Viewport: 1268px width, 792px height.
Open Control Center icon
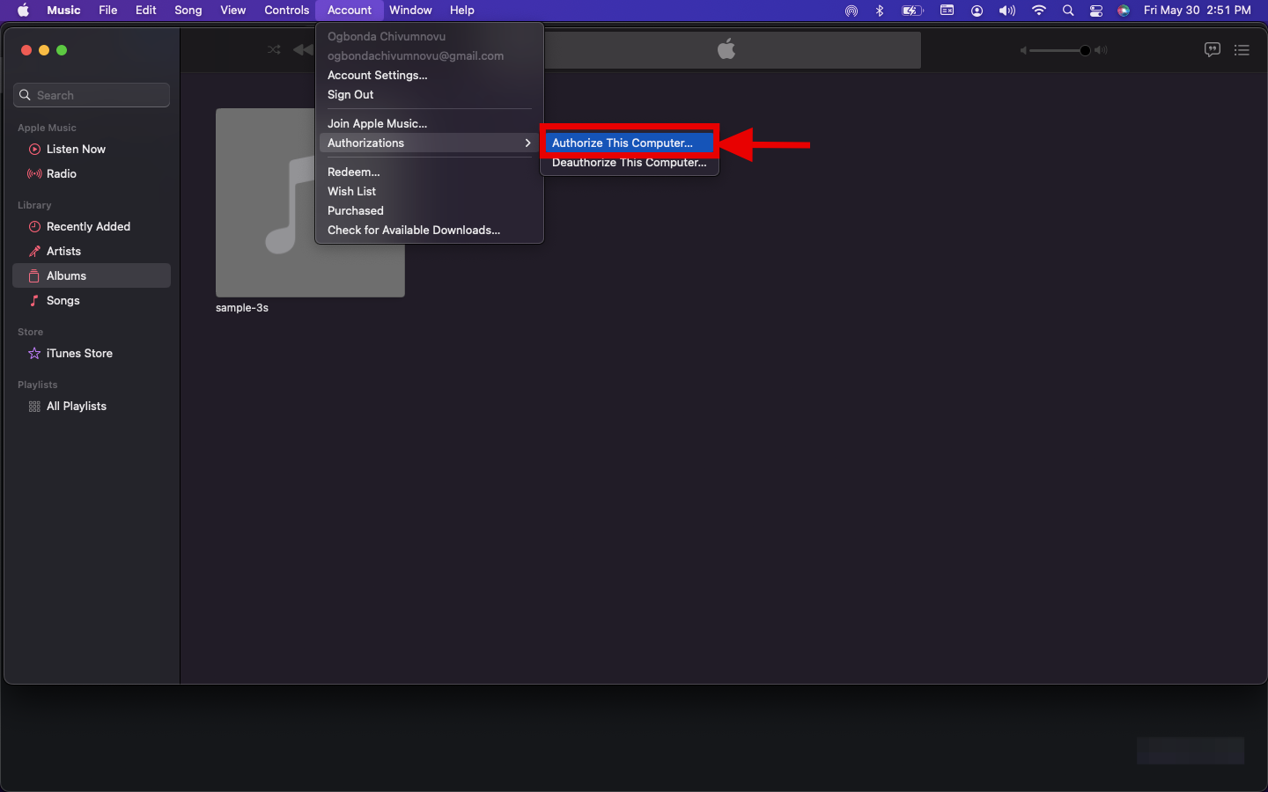[1096, 11]
